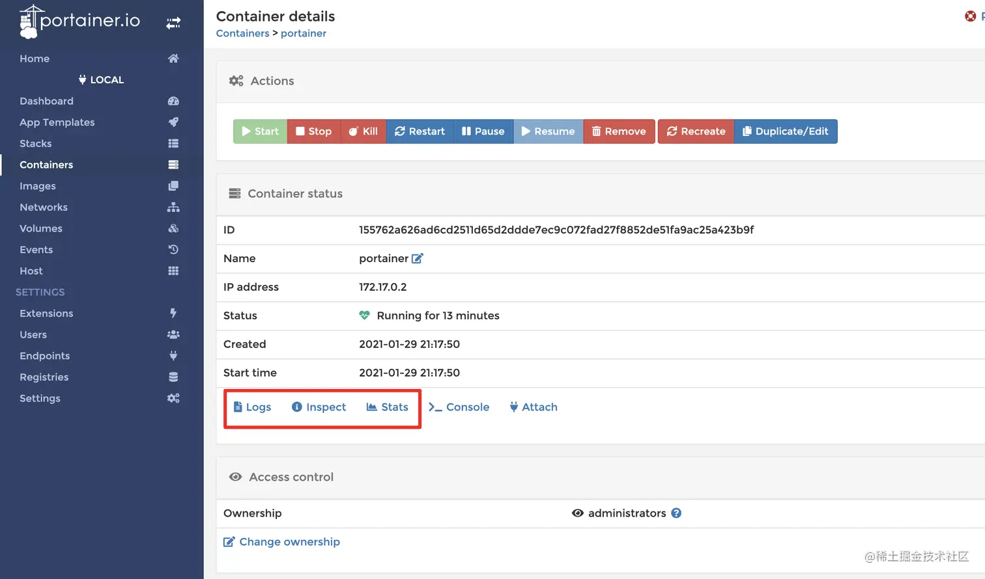Click the Portainer.io logo

[x=79, y=21]
